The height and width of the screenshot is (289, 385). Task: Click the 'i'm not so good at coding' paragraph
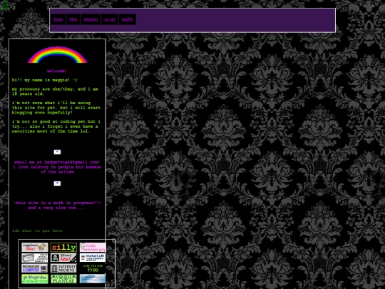(x=56, y=126)
